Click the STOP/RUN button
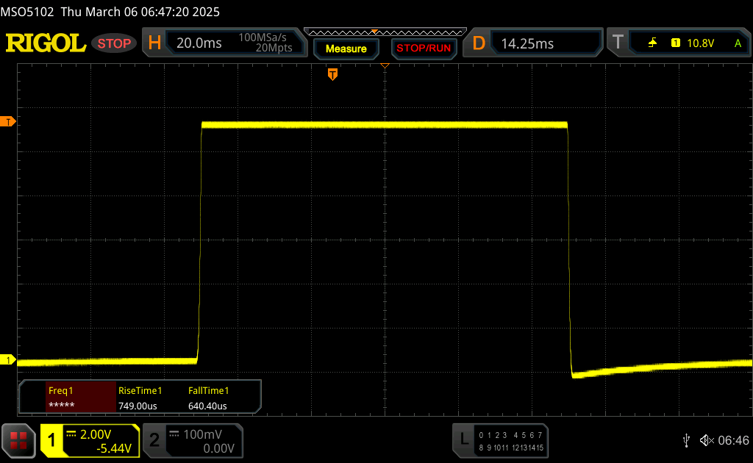 (x=424, y=49)
